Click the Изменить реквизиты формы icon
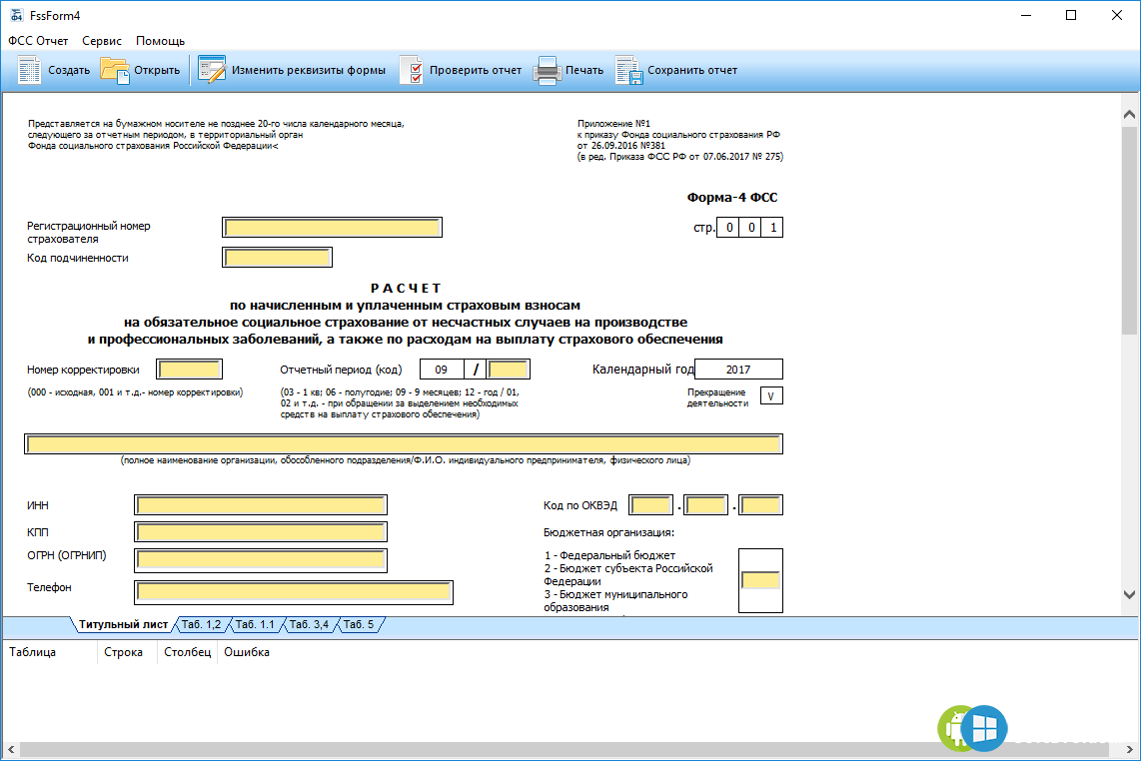 pos(212,71)
